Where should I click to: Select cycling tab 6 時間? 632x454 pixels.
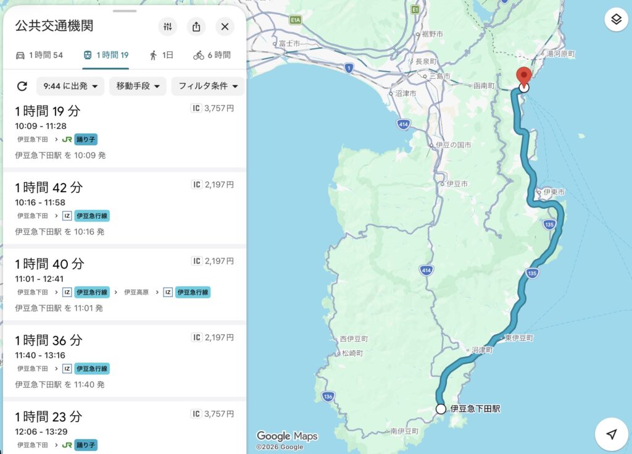pos(212,55)
